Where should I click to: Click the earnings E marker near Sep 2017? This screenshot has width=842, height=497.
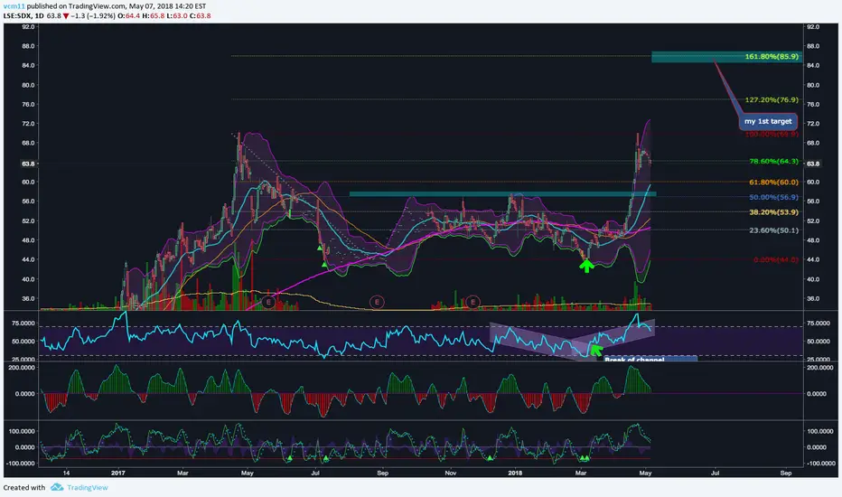[x=377, y=302]
